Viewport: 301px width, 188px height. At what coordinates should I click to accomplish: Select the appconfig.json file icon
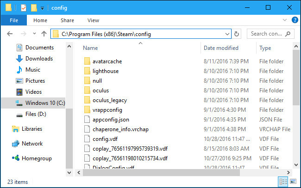[x=87, y=120]
